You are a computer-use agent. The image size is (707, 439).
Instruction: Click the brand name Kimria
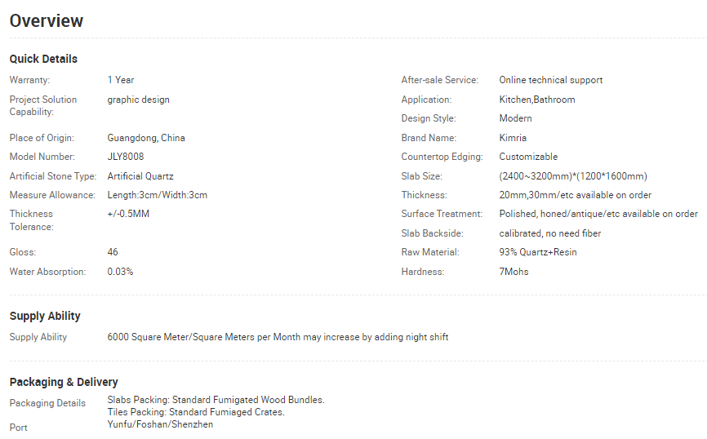[x=513, y=138]
